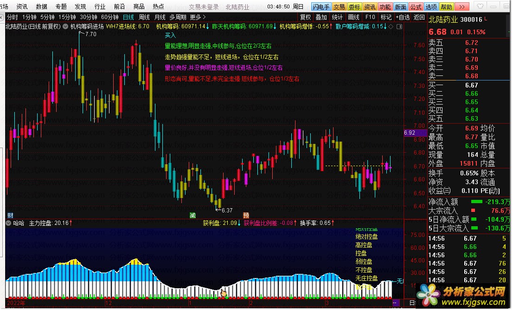This screenshot has height=310, width=513.
Task: Click the 标记 mark toolbar item
Action: coord(386,17)
